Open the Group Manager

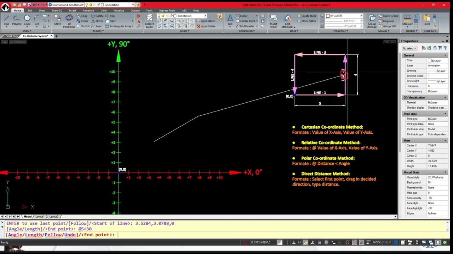click(x=372, y=21)
